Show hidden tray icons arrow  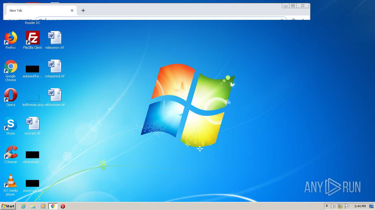(327, 206)
